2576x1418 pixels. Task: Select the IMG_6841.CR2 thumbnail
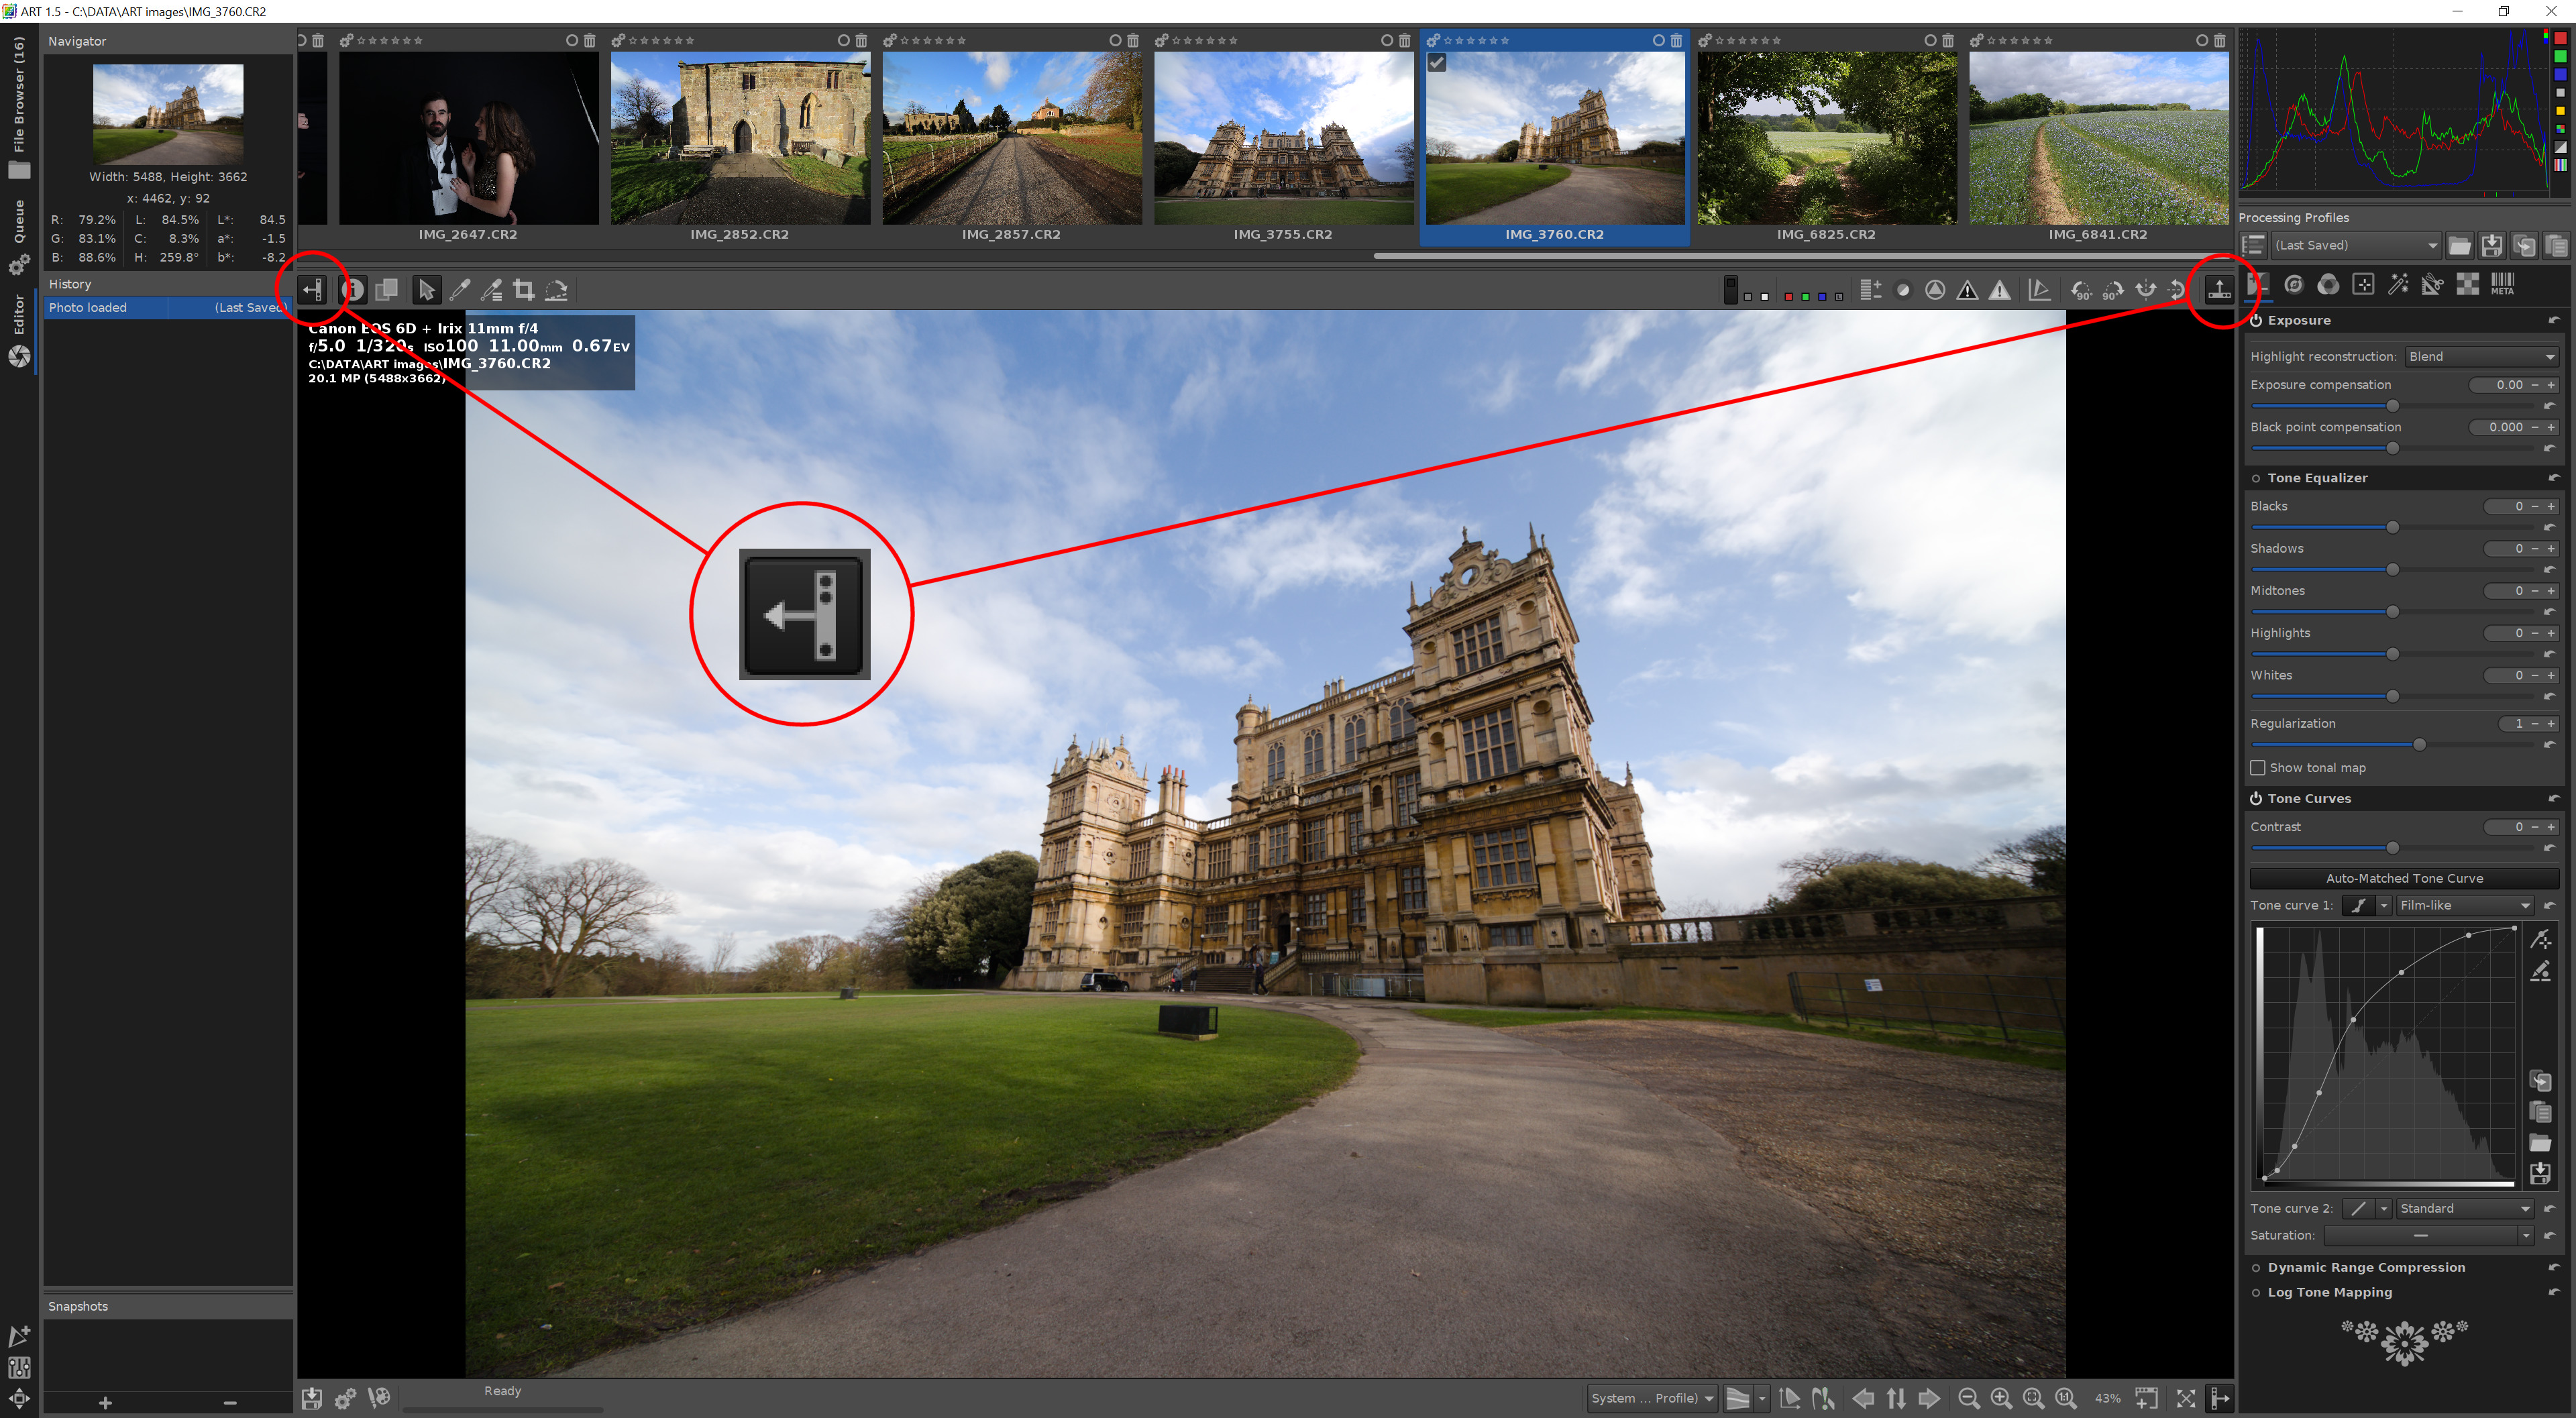tap(2098, 138)
